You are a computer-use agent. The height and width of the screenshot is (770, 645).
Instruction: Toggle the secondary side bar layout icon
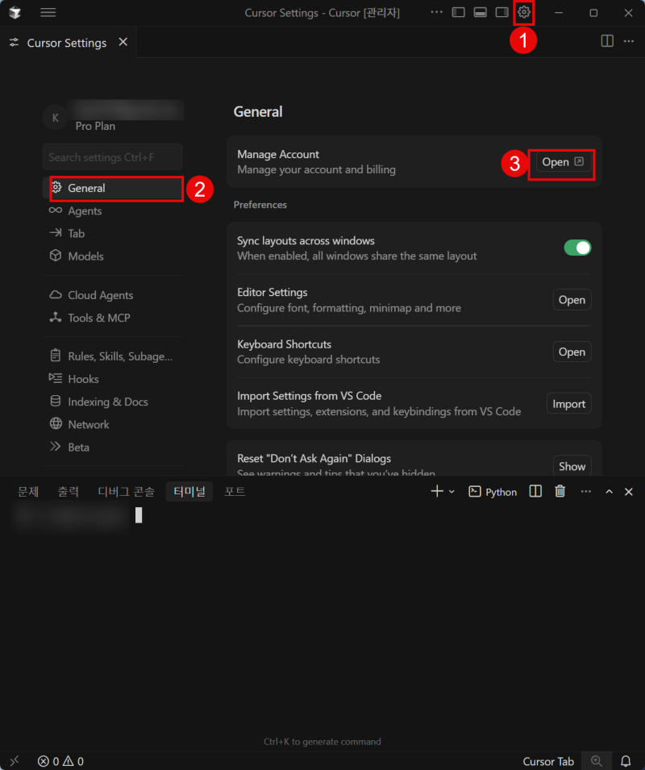coord(501,12)
